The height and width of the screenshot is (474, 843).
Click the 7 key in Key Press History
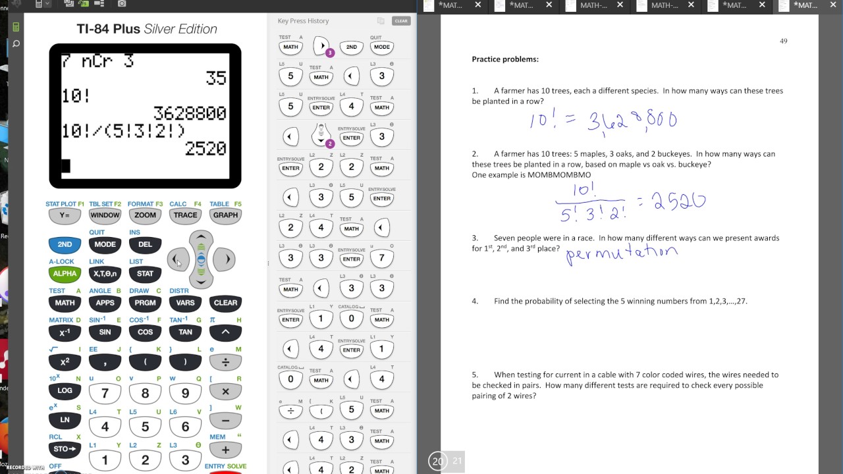point(382,259)
